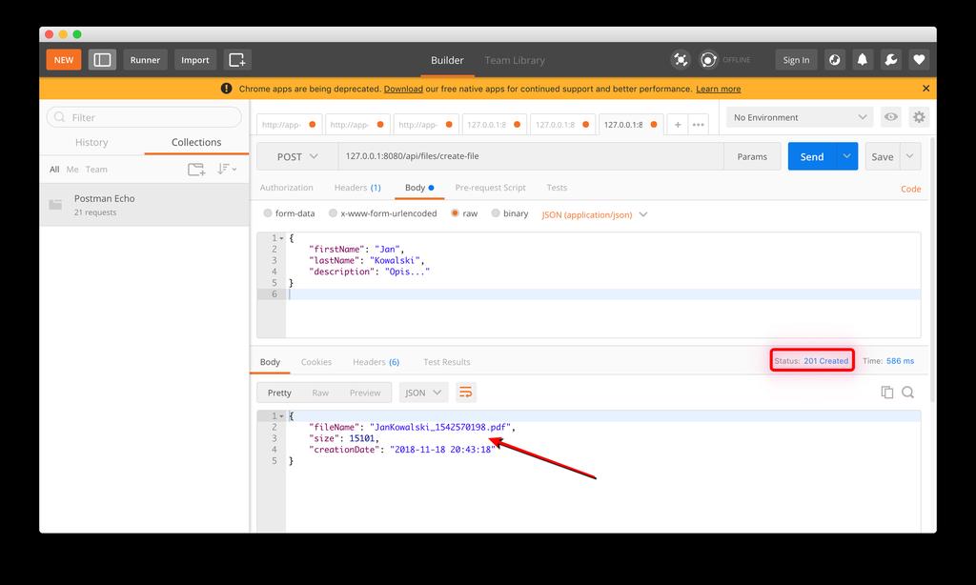Open the History sidebar tab
The image size is (976, 585).
point(91,142)
